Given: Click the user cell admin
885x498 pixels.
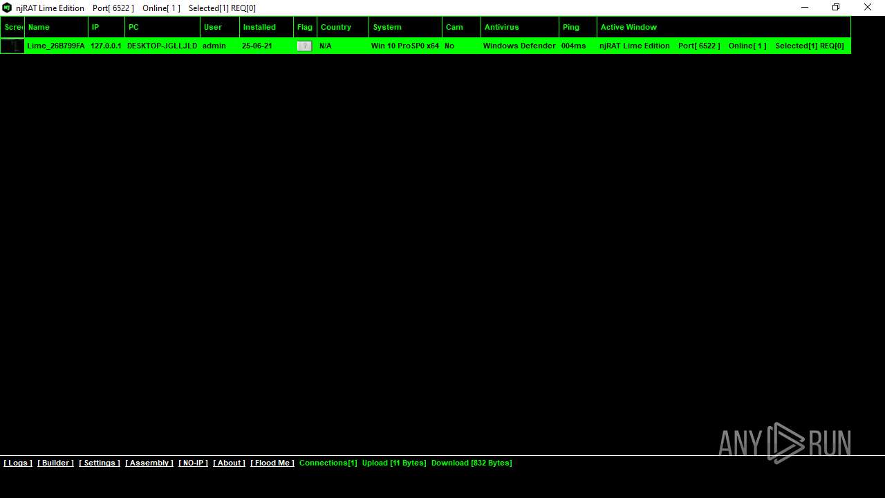Looking at the screenshot, I should 214,46.
